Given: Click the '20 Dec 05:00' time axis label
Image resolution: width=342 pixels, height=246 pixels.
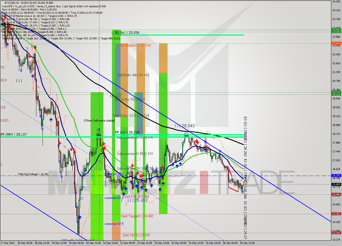Looking at the screenshot, I should (76, 243).
